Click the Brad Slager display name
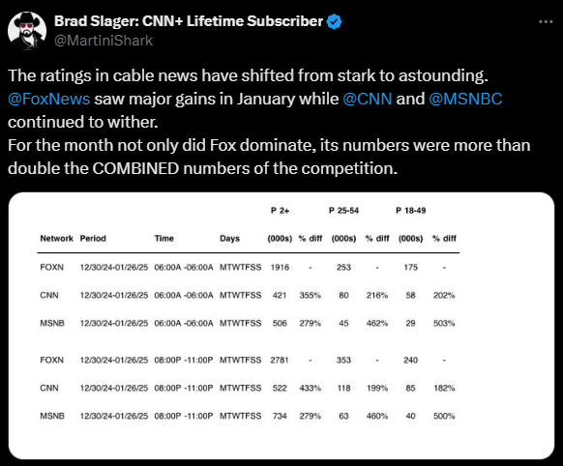The height and width of the screenshot is (466, 563). 189,21
